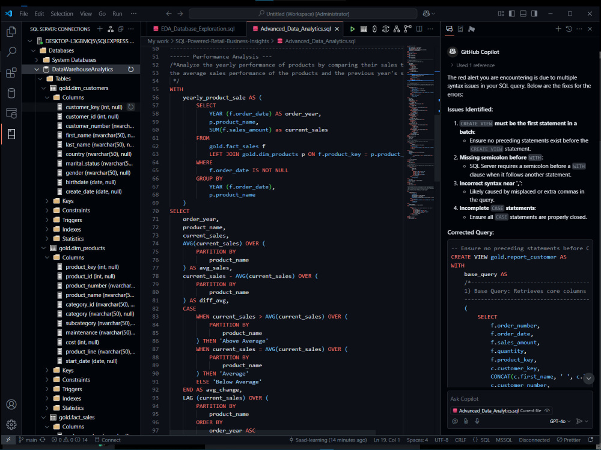This screenshot has height=450, width=601.
Task: Go forward with the navigation arrow
Action: 180,14
